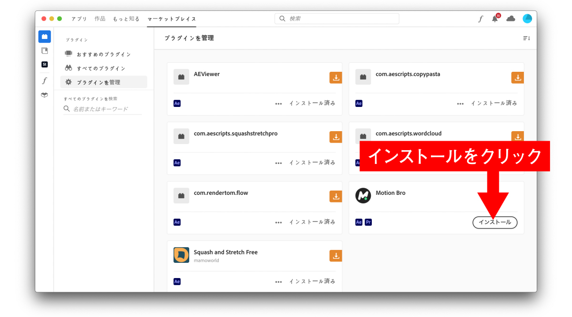Click the download icon for com.rendertom.flow
The image size is (572, 317).
click(336, 196)
